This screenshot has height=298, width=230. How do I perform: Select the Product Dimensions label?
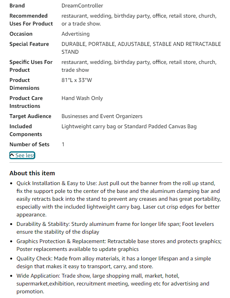tap(25, 84)
